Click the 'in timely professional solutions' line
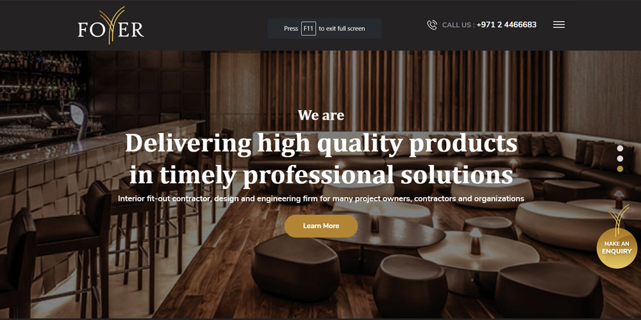 point(321,174)
